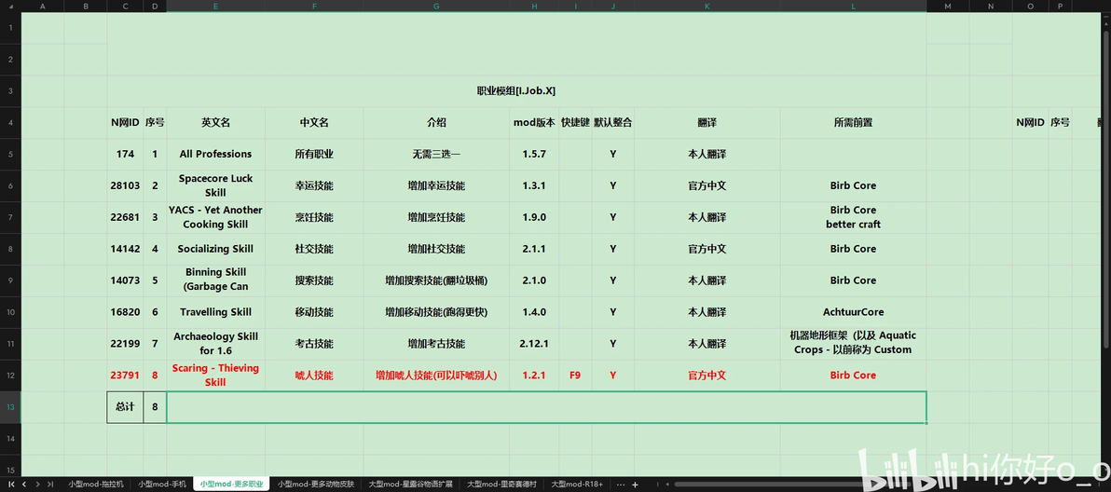The height and width of the screenshot is (492, 1111).
Task: Open the 小型mod-更多动物皮肤 sheet tab
Action: 315,485
